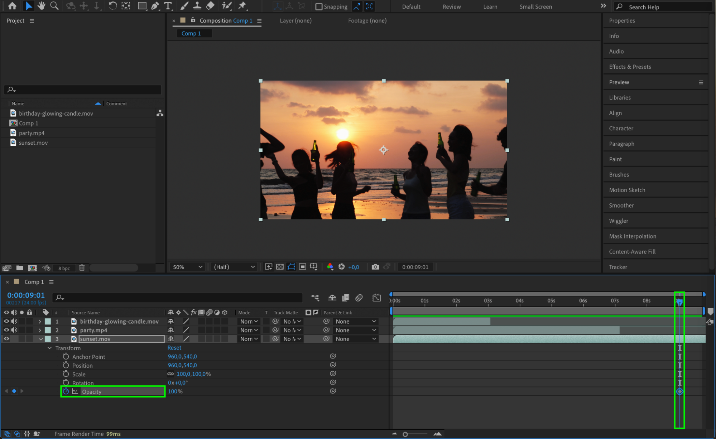The width and height of the screenshot is (716, 439).
Task: Select the Puppet Pin tool
Action: pos(242,6)
